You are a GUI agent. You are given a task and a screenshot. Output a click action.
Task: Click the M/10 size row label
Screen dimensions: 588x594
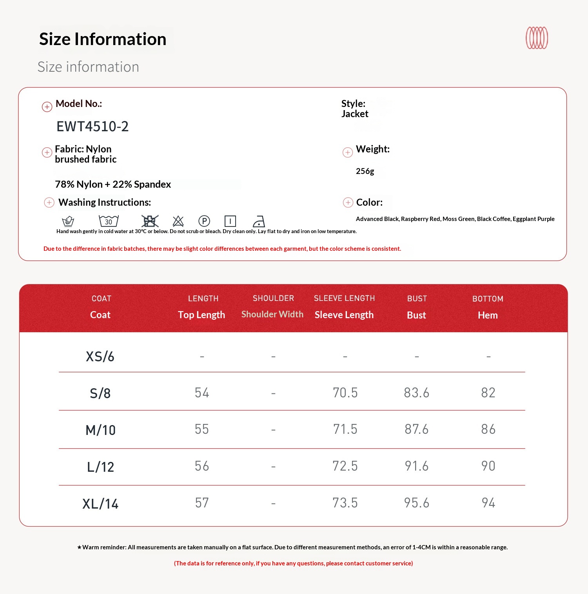pyautogui.click(x=100, y=430)
